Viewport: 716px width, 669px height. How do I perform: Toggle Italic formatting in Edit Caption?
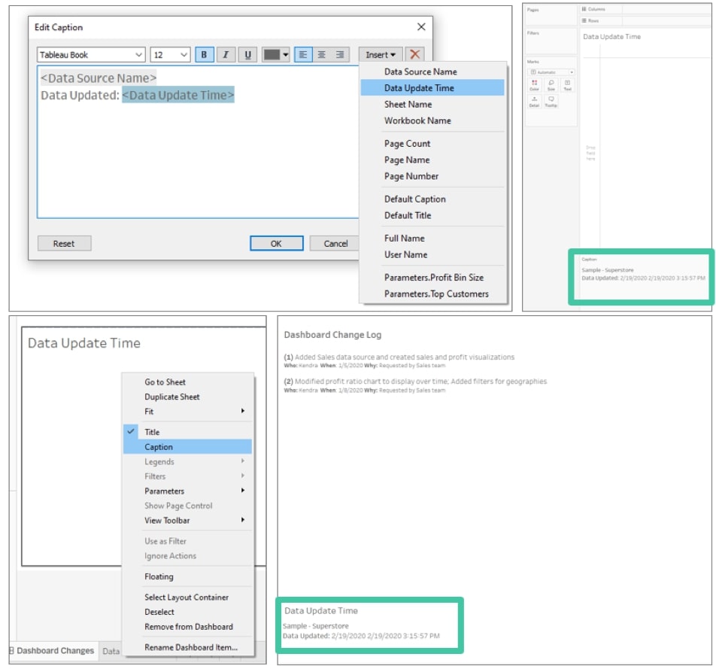tap(226, 55)
